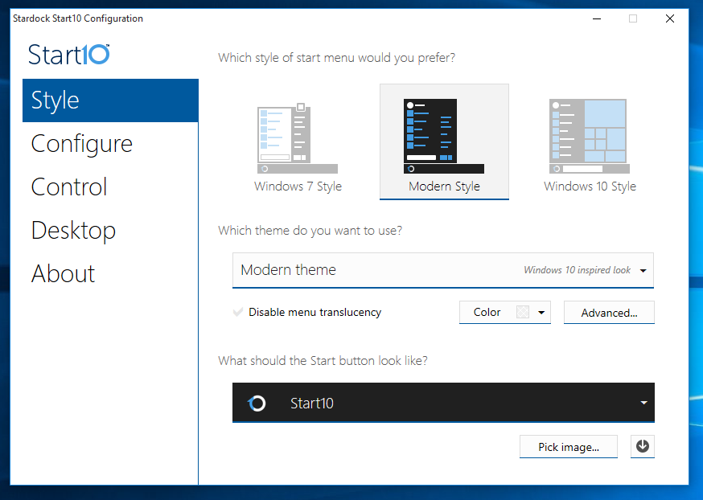Open the Desktop section

pos(73,230)
